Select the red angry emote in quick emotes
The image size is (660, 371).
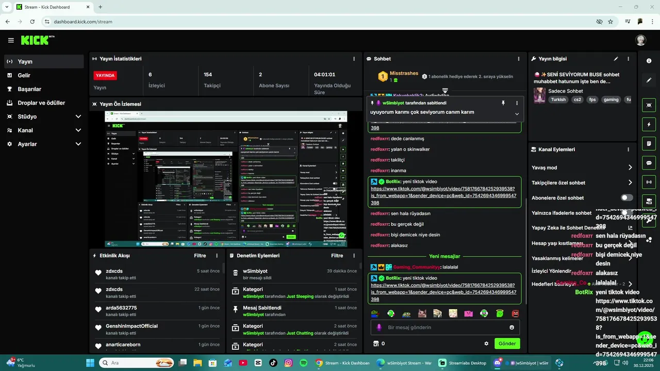(515, 313)
